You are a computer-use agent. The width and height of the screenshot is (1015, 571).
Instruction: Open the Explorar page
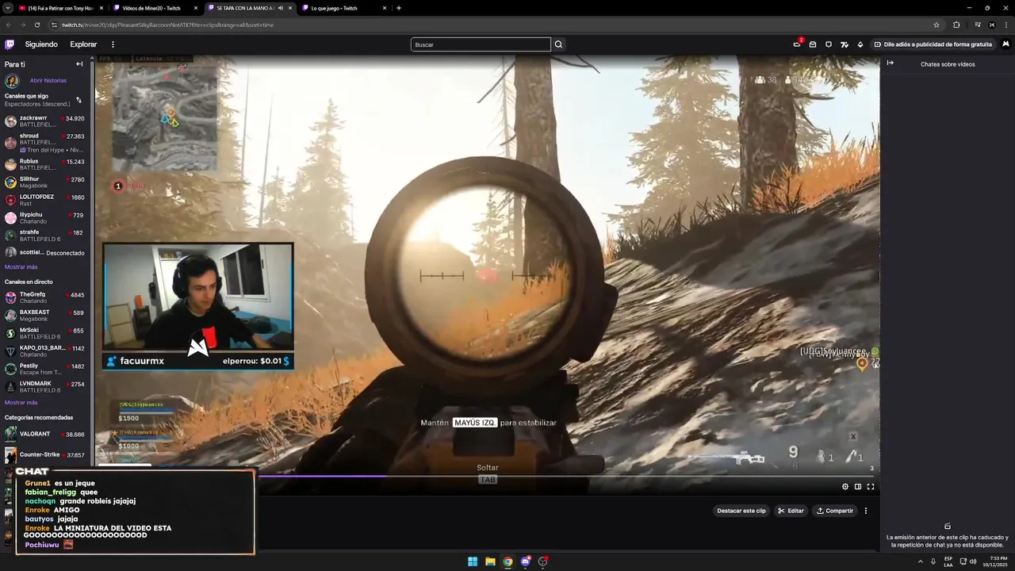tap(83, 44)
